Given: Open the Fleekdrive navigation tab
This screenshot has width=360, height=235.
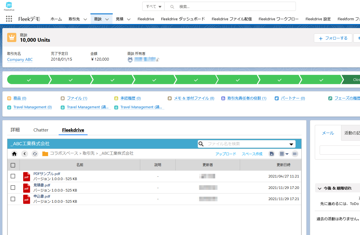Looking at the screenshot, I should coord(146,19).
